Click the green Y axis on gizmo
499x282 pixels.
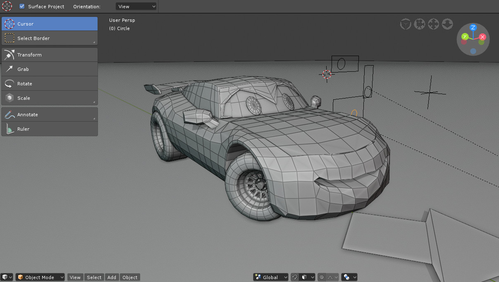click(x=465, y=37)
